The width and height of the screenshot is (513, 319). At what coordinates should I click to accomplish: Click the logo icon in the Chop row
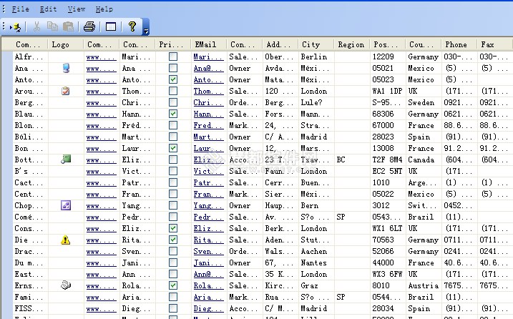click(x=66, y=205)
